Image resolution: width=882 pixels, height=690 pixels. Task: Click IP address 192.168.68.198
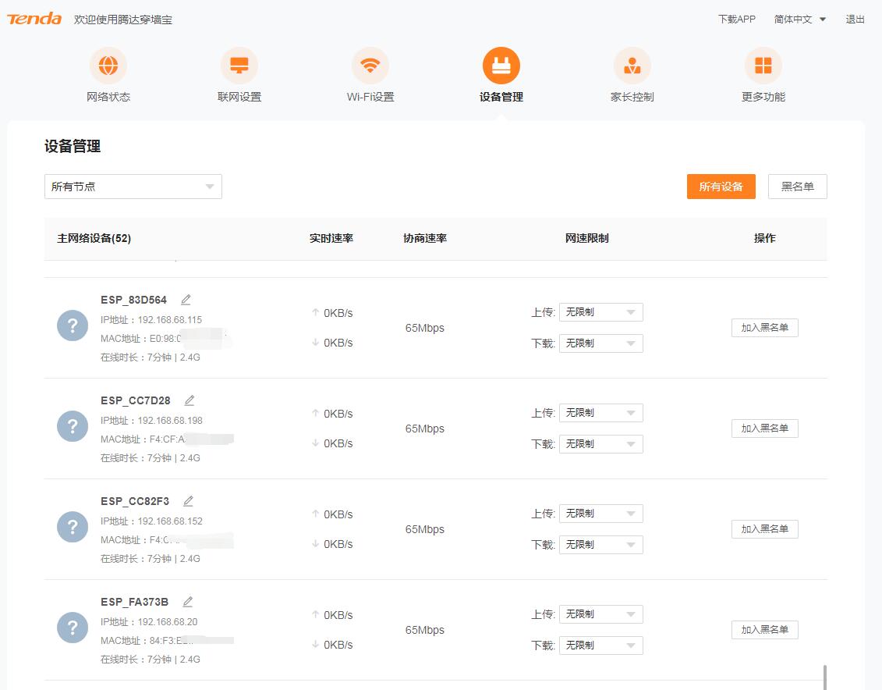tap(170, 421)
